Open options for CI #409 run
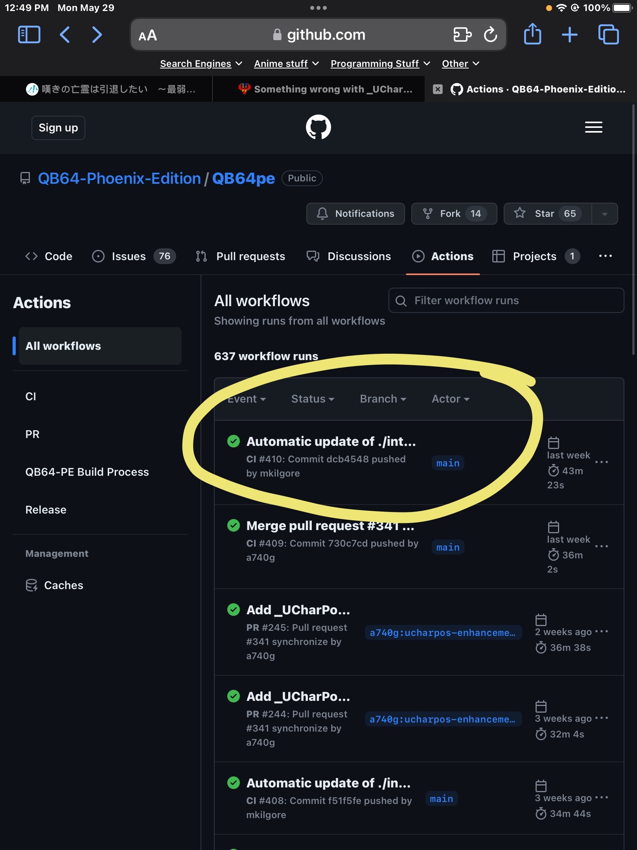The height and width of the screenshot is (850, 637). [601, 546]
